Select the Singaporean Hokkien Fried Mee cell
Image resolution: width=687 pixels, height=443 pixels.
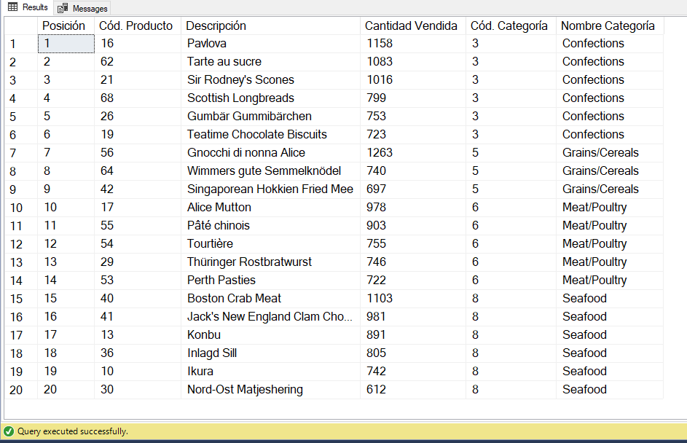[x=270, y=189]
